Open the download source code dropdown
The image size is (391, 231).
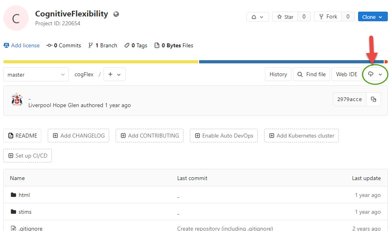375,74
